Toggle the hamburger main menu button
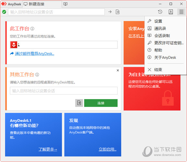Screen dimensions: 187x162 (181, 12)
